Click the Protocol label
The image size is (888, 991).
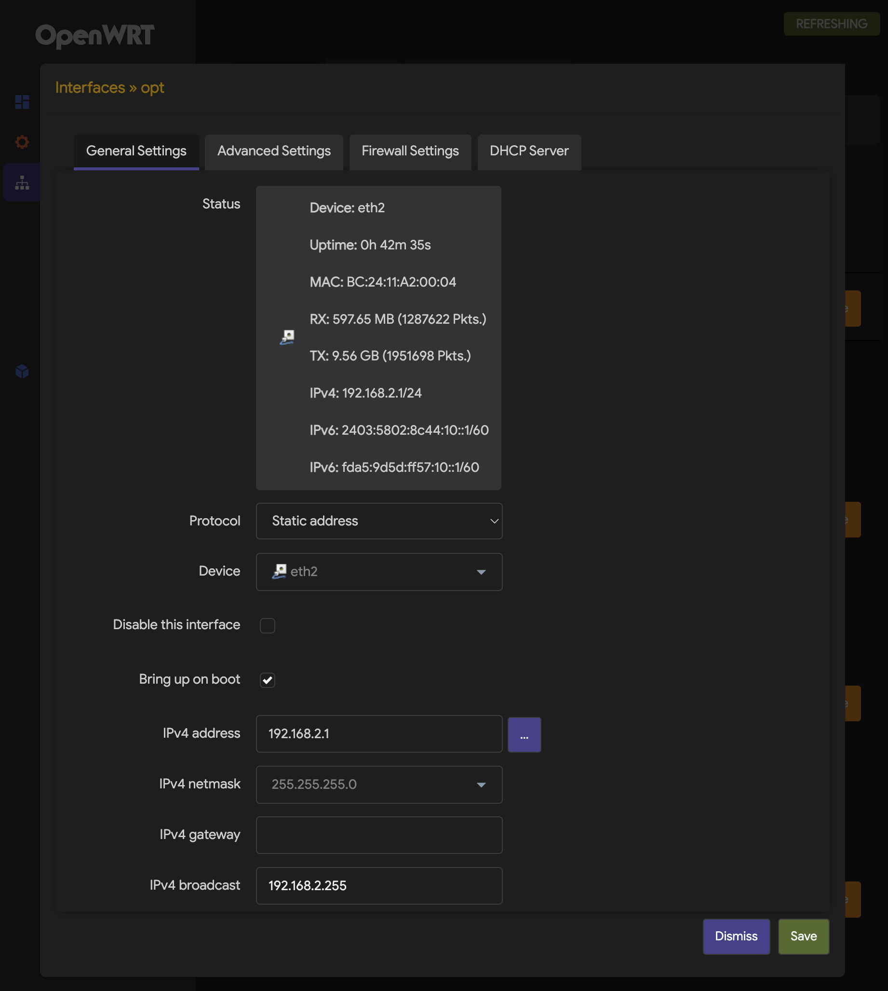[215, 521]
